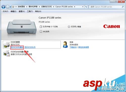The image size is (126, 92).
Task: Click the printer management icon
Action: (x=7, y=45)
